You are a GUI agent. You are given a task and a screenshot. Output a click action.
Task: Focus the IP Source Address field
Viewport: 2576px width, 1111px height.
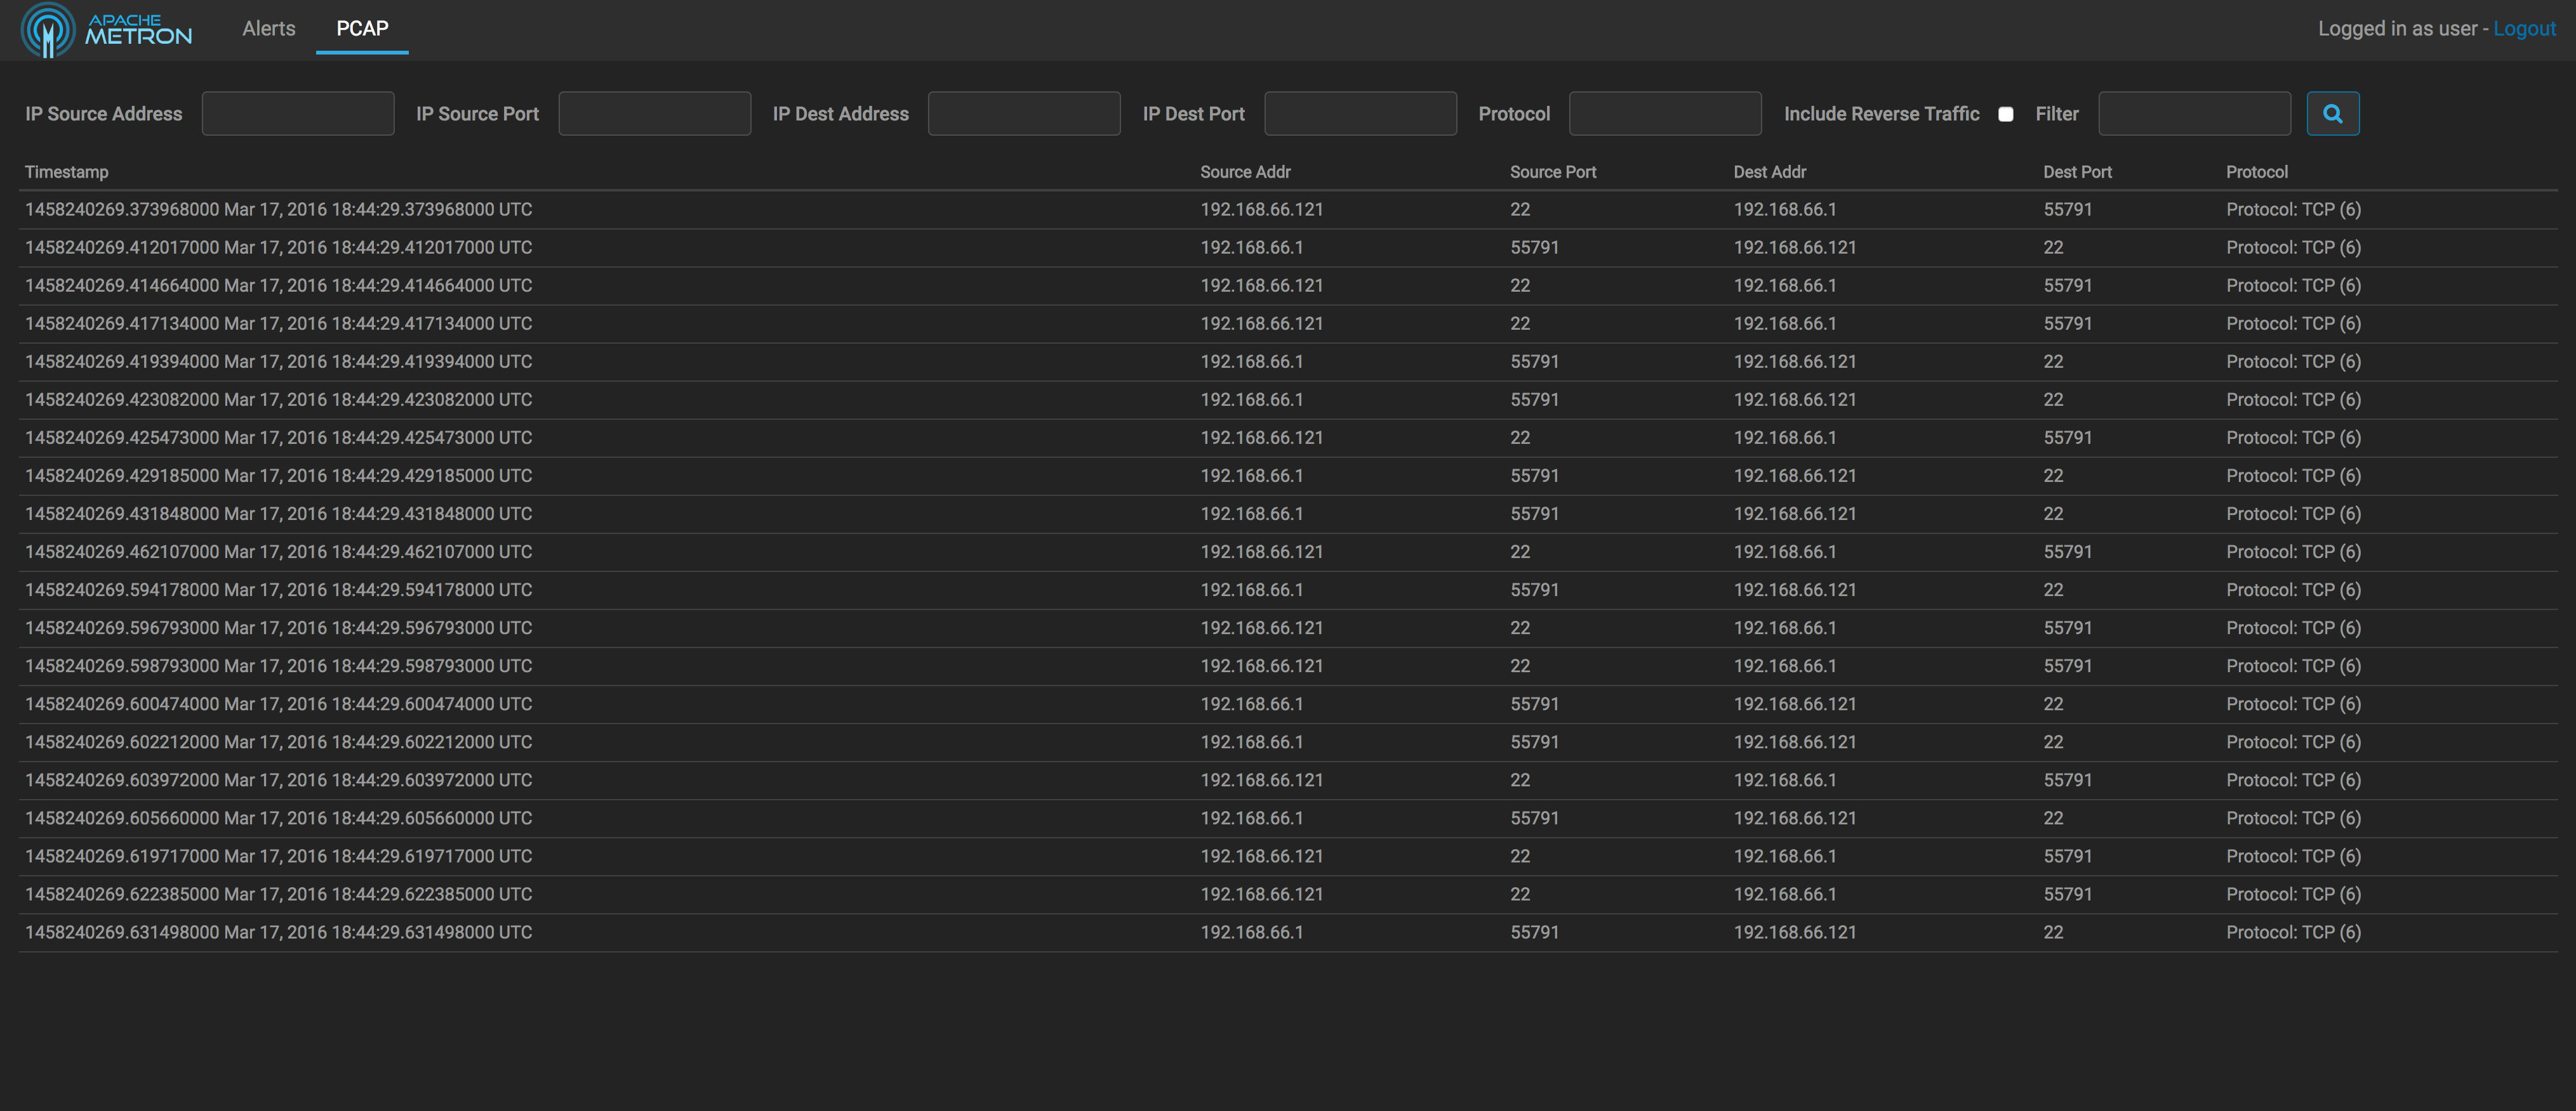[x=298, y=114]
